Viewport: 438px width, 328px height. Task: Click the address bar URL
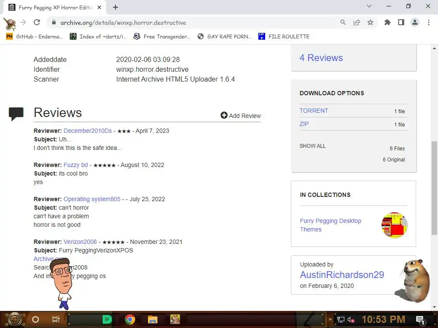point(123,23)
